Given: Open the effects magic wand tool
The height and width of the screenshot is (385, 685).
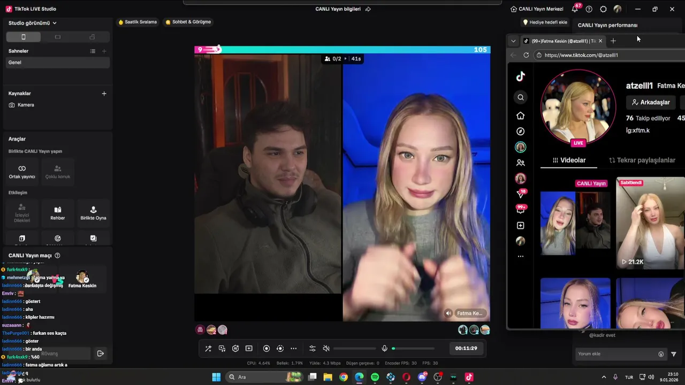Looking at the screenshot, I should click(x=208, y=349).
